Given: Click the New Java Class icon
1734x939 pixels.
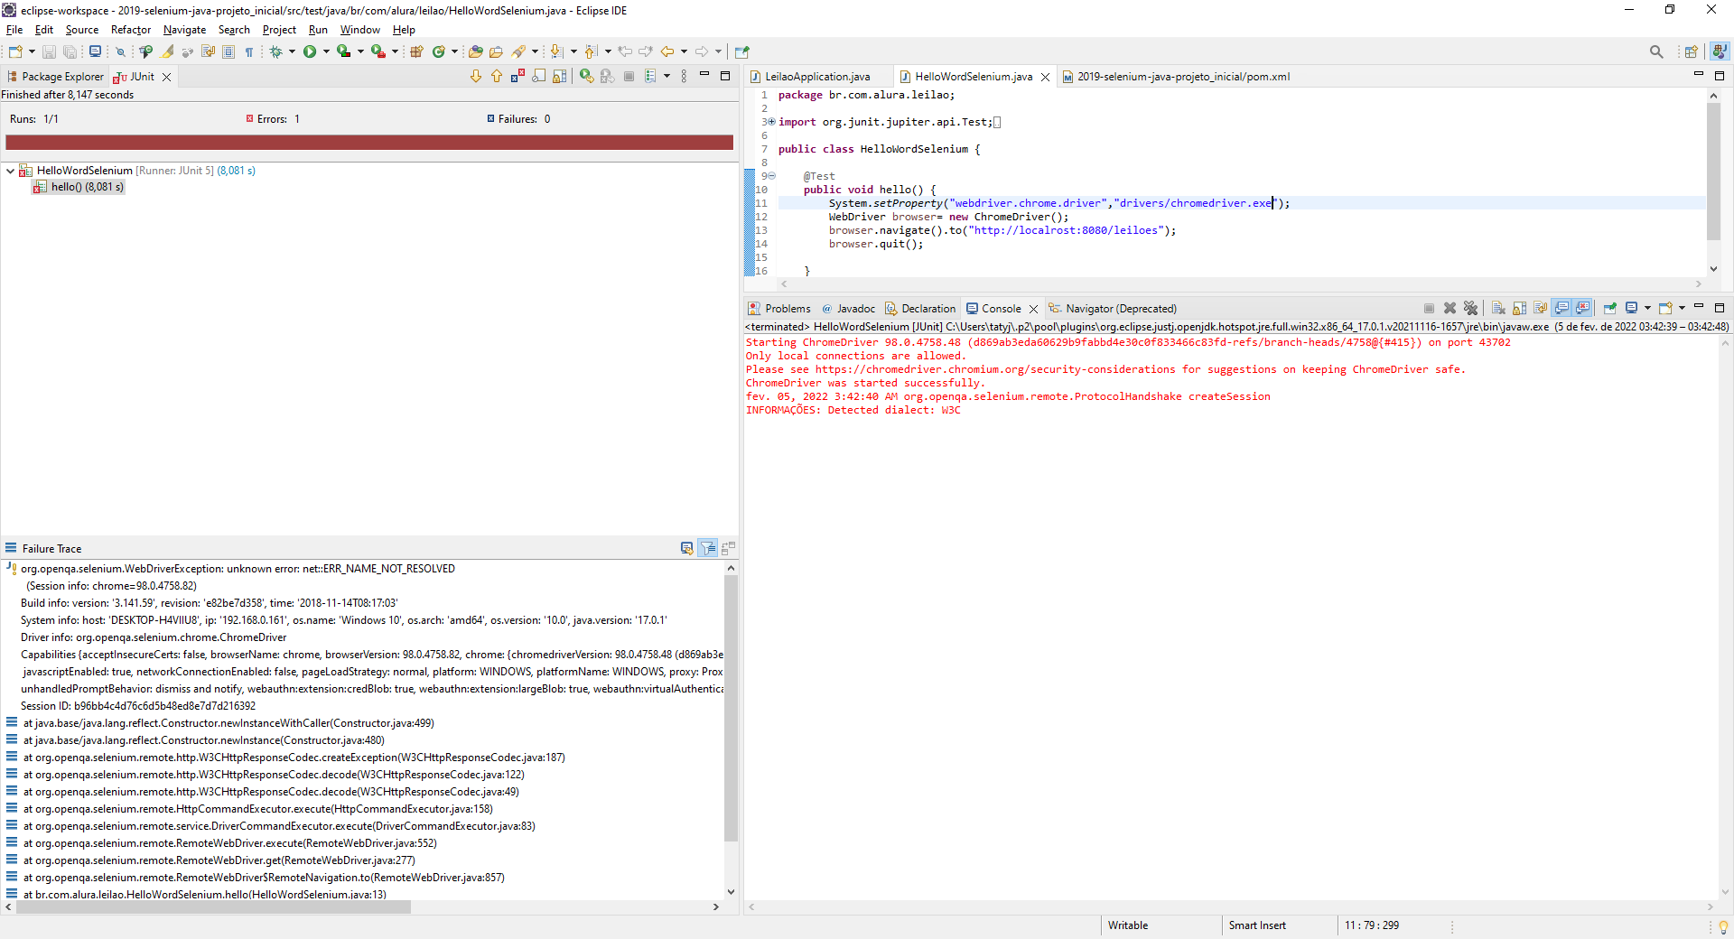Looking at the screenshot, I should (439, 51).
